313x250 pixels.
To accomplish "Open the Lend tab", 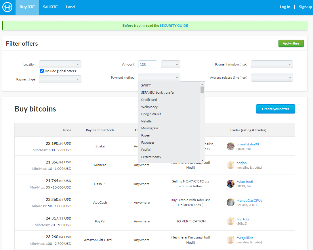I will [x=70, y=7].
